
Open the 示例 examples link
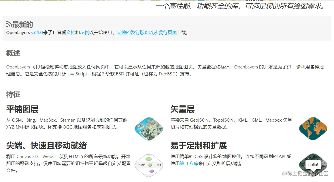[x=84, y=33]
